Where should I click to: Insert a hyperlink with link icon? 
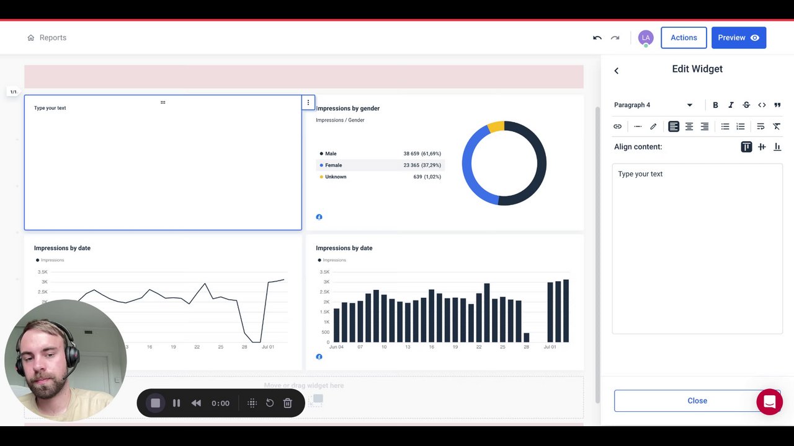click(x=617, y=126)
